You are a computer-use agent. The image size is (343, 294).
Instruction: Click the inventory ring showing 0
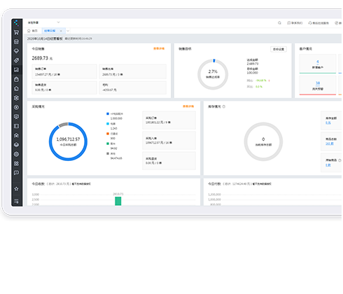(x=263, y=141)
